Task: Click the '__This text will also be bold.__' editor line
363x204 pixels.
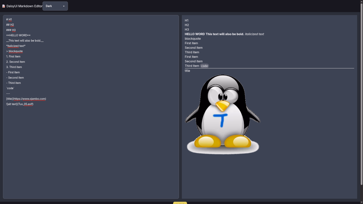Action: tap(25, 41)
